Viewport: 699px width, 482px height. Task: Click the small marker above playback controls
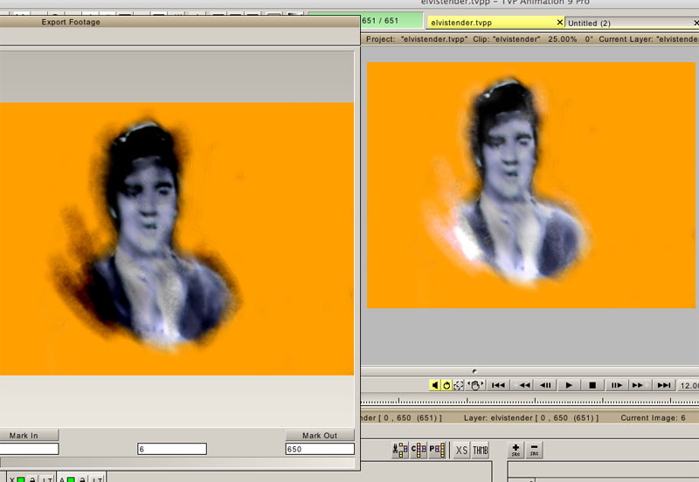pyautogui.click(x=474, y=371)
